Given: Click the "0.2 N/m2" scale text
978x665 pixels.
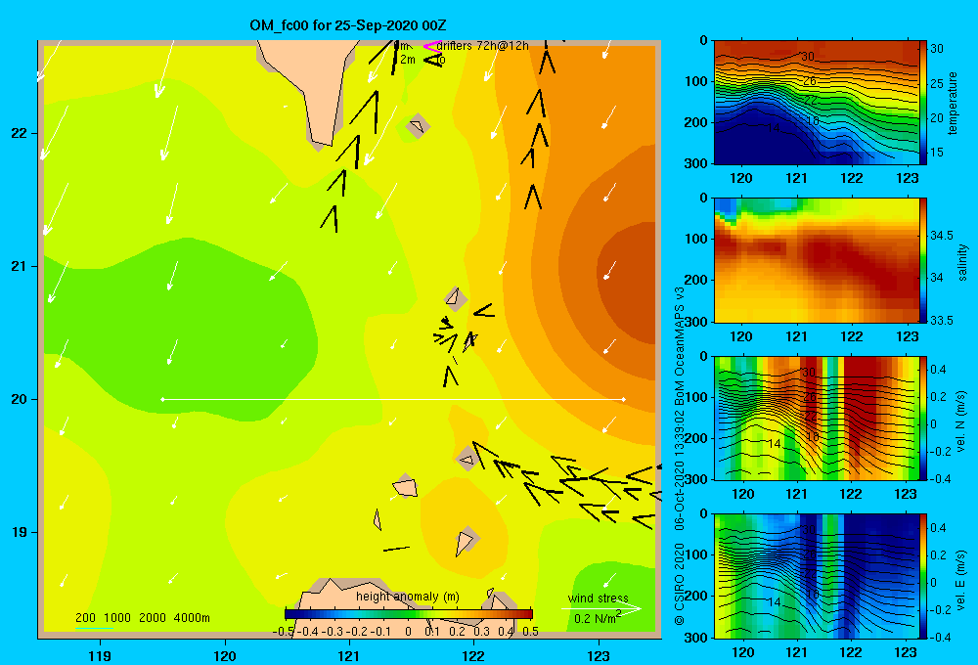Looking at the screenshot, I should click(x=597, y=618).
